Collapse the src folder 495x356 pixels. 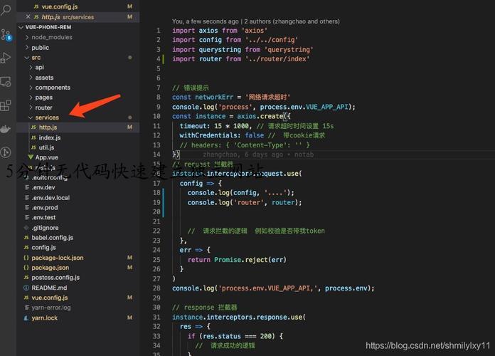coord(36,58)
